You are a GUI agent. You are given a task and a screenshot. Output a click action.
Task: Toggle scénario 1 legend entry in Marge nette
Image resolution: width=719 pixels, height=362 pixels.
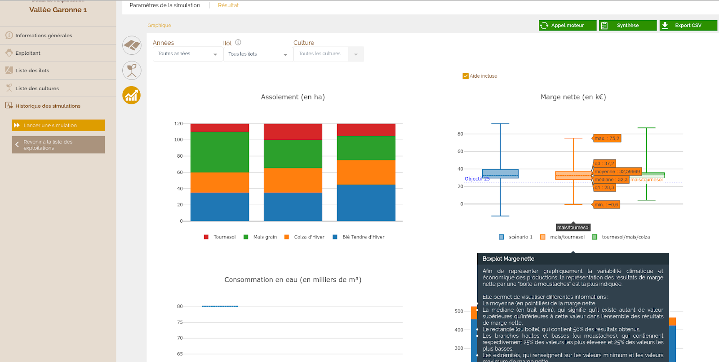515,237
